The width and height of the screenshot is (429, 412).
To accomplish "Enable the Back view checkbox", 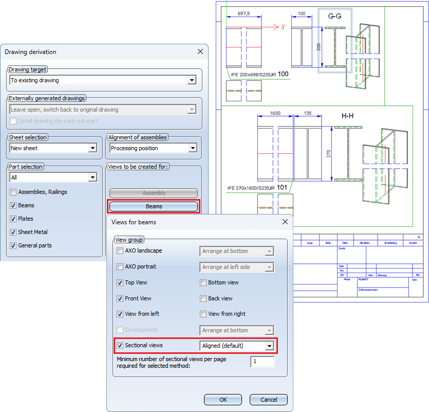I will click(x=203, y=298).
